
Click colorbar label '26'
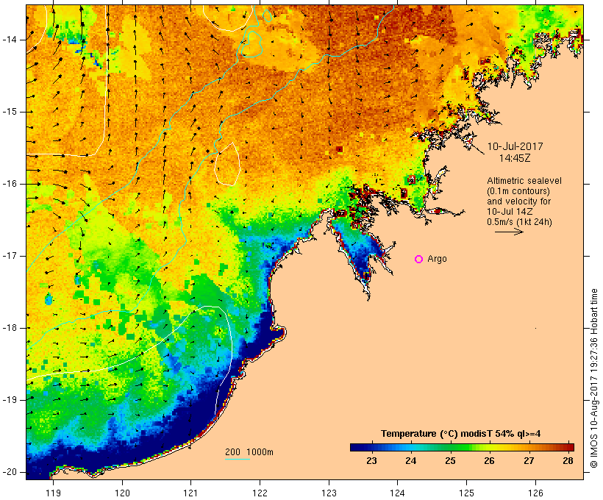(x=489, y=461)
